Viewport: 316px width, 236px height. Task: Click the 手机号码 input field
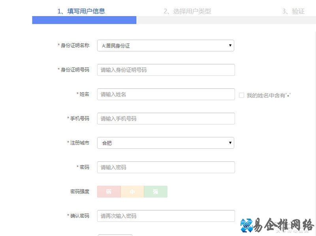pyautogui.click(x=166, y=118)
